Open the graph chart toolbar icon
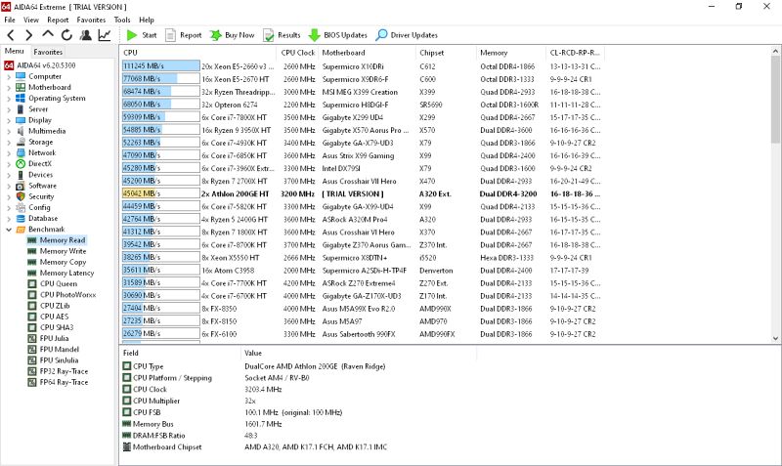This screenshot has height=466, width=782. [105, 35]
